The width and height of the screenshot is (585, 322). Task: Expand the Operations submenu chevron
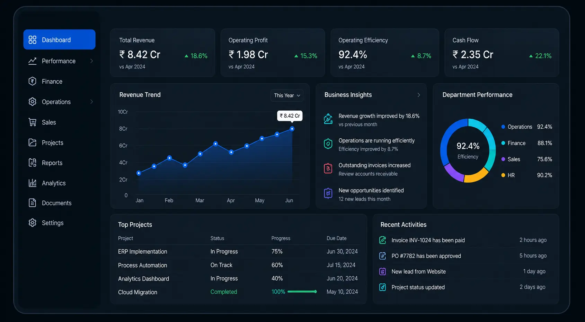pyautogui.click(x=91, y=102)
